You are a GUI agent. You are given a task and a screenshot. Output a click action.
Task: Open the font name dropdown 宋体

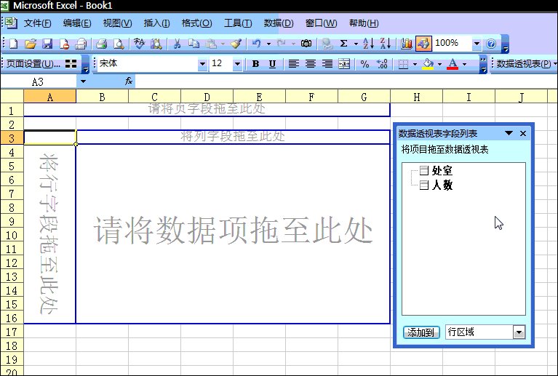[x=202, y=64]
